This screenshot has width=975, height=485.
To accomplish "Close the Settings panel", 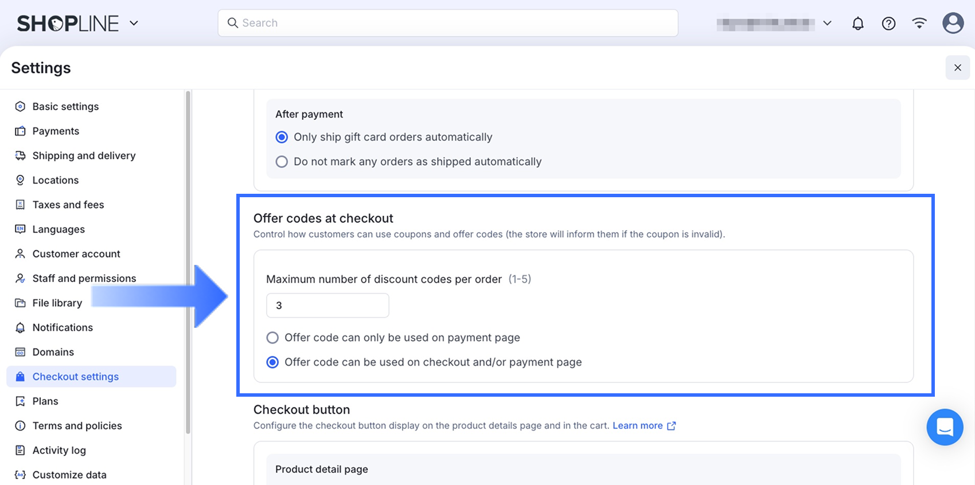I will [957, 68].
